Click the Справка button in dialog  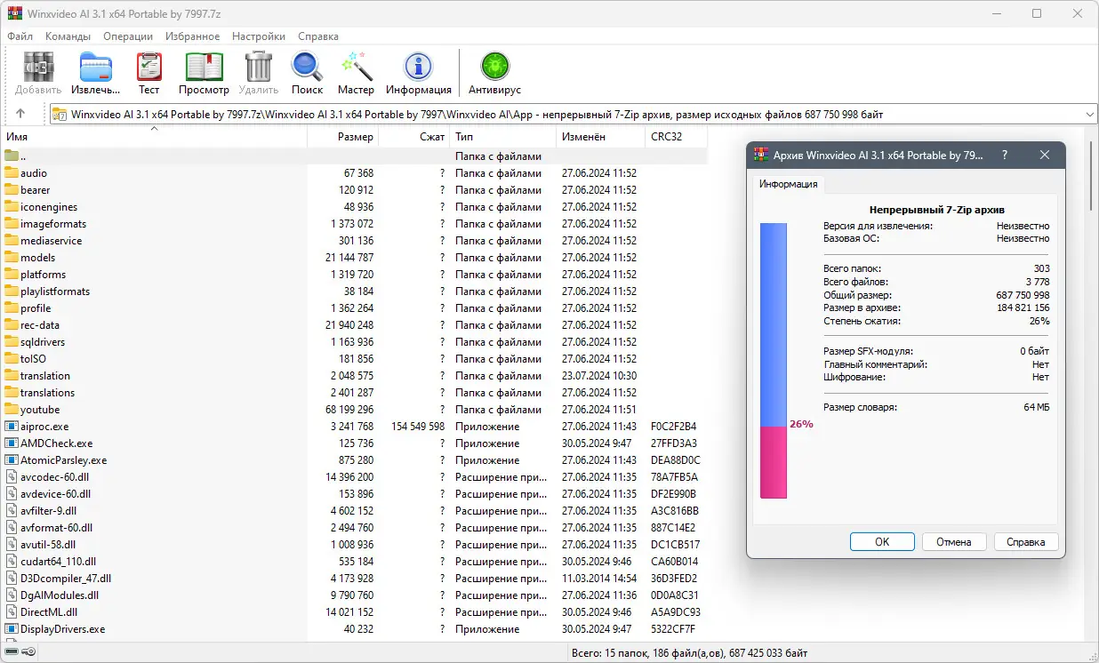coord(1026,541)
